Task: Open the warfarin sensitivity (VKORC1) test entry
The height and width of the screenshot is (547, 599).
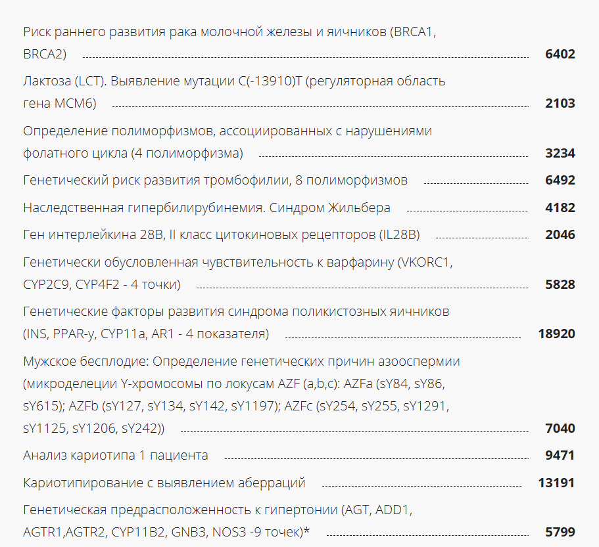Action: coord(237,263)
